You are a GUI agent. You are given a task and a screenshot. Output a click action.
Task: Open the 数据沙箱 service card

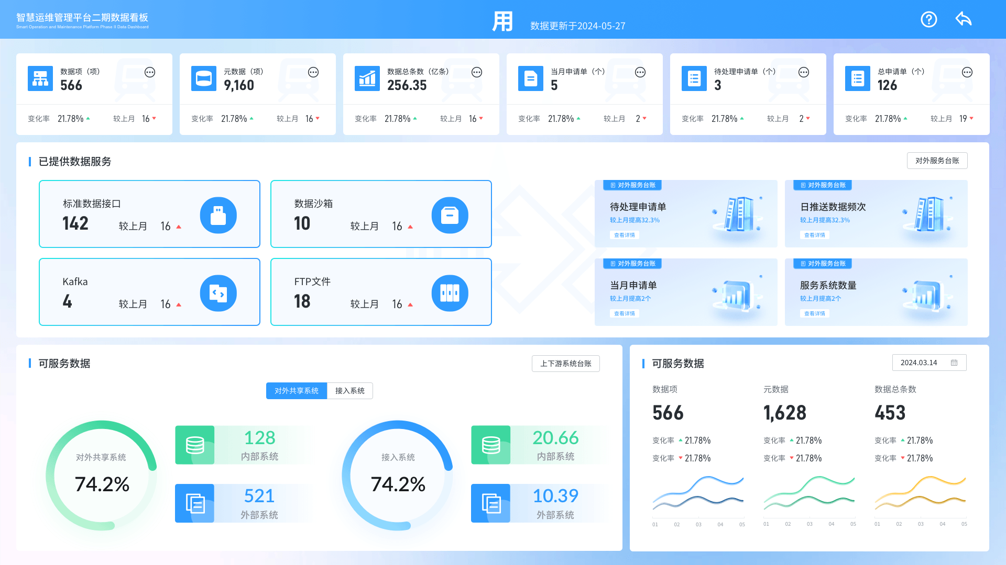[381, 214]
